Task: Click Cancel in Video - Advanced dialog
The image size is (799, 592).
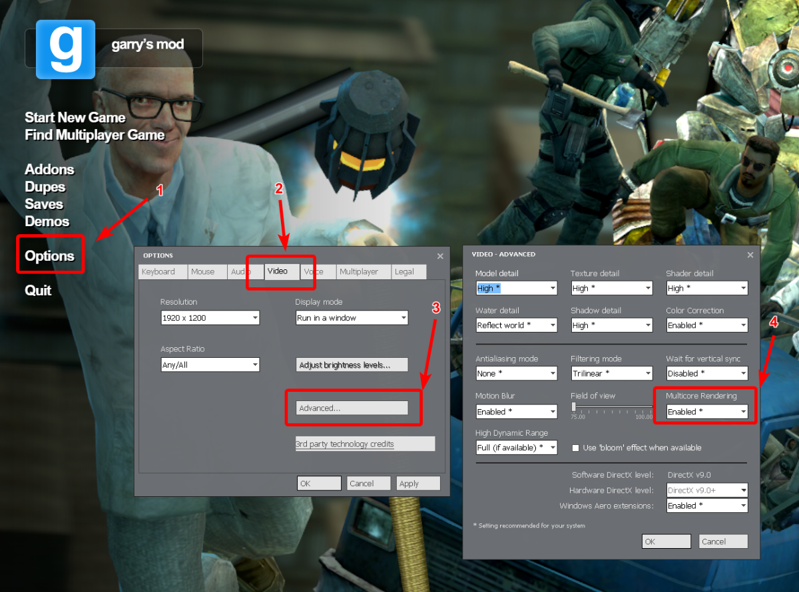Action: pos(723,541)
